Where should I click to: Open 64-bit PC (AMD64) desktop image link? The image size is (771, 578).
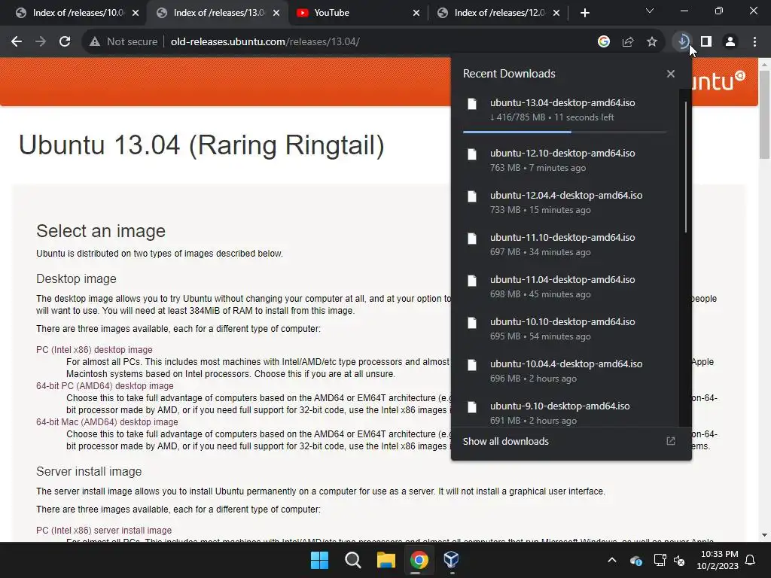click(105, 386)
